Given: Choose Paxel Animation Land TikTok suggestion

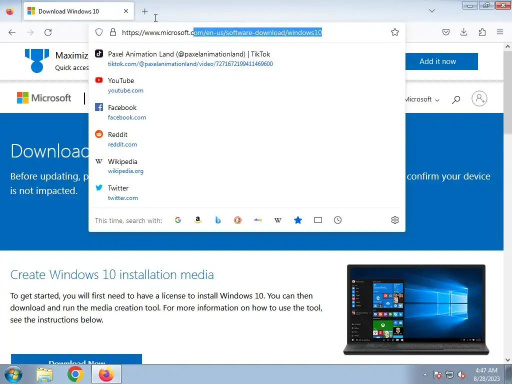Looking at the screenshot, I should tap(247, 59).
